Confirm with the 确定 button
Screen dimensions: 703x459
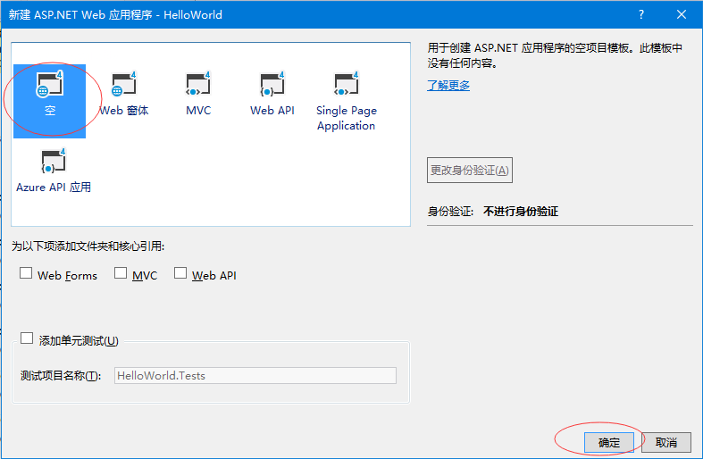[x=609, y=443]
